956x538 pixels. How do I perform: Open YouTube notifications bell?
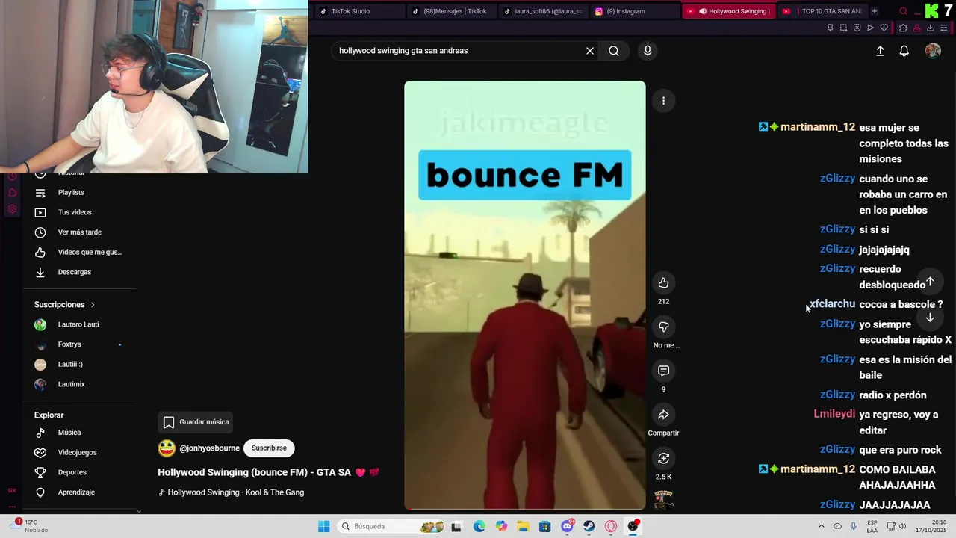[904, 51]
